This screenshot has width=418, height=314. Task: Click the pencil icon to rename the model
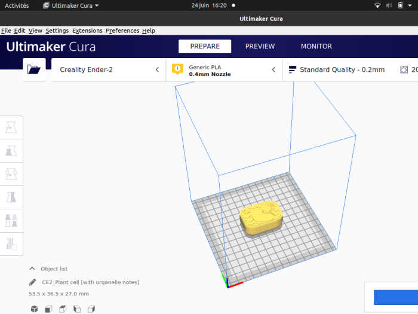click(32, 282)
